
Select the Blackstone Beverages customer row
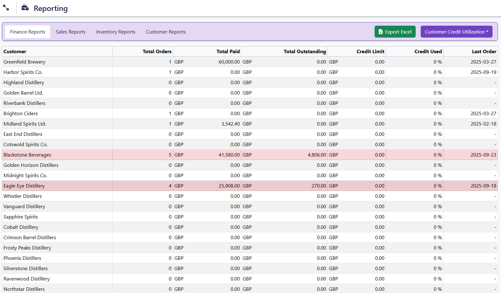[27, 155]
